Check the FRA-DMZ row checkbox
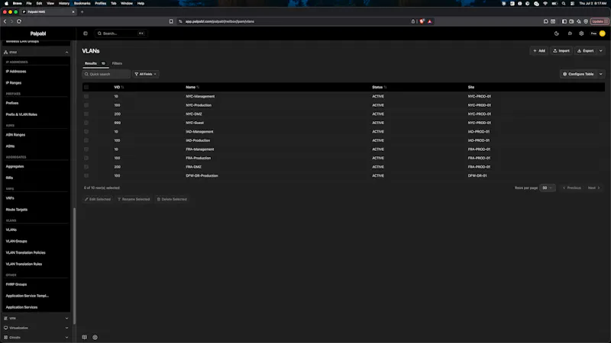The image size is (611, 343). coord(86,167)
